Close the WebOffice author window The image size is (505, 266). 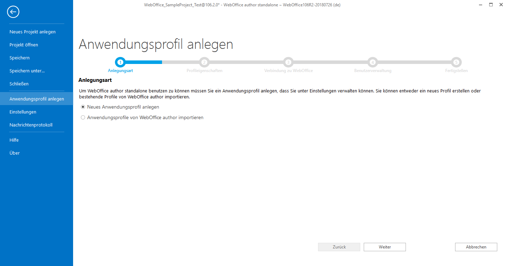pos(501,5)
